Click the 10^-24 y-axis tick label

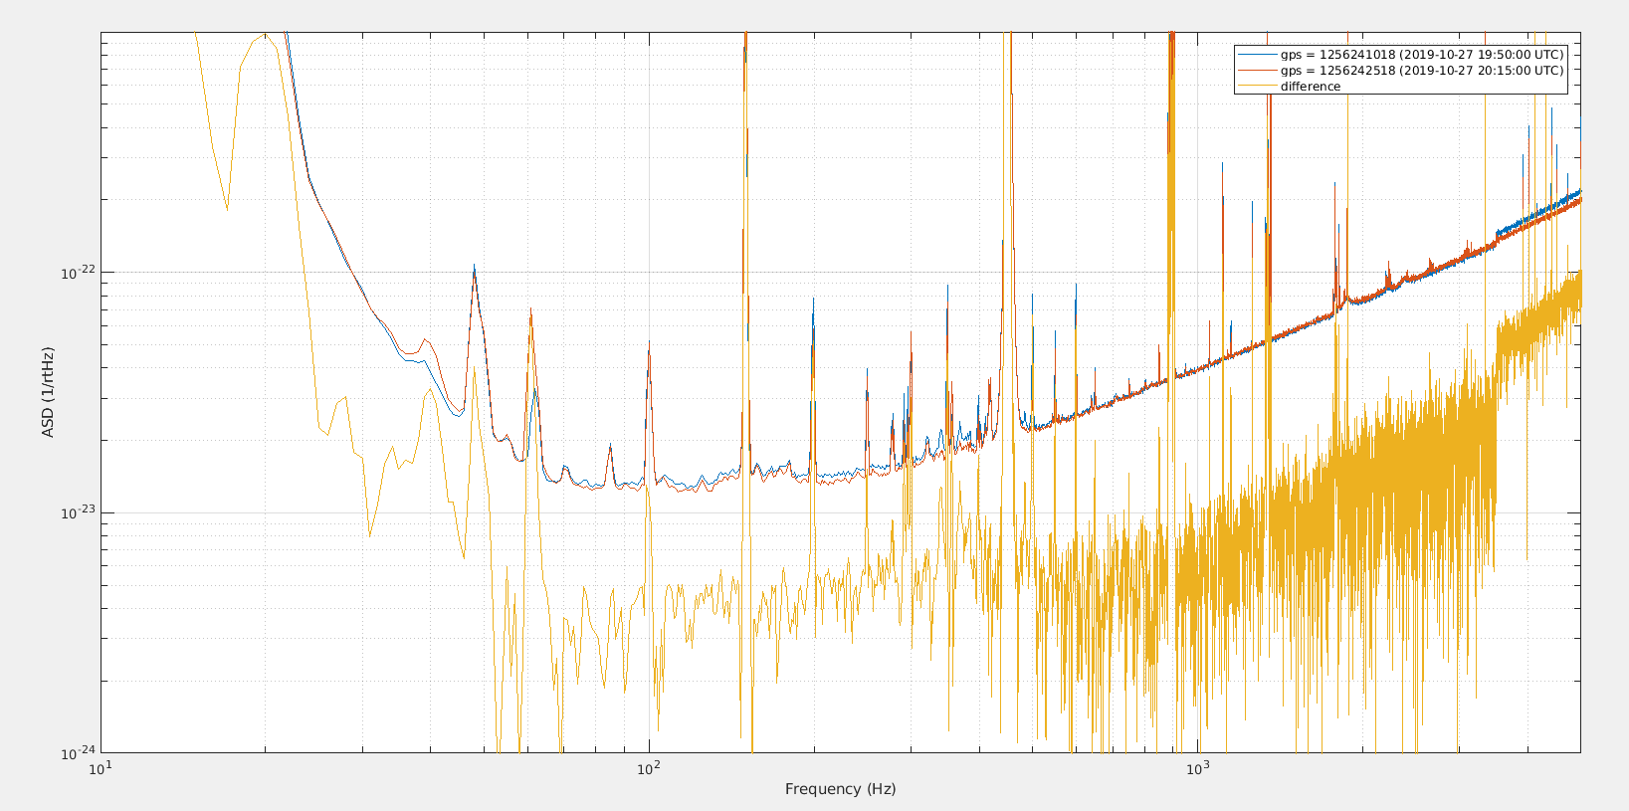pos(78,752)
